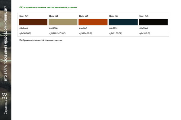The height and width of the screenshot is (120, 181).
Task: Pick the orange #ae3f07 color swatch
Action: 93,22
